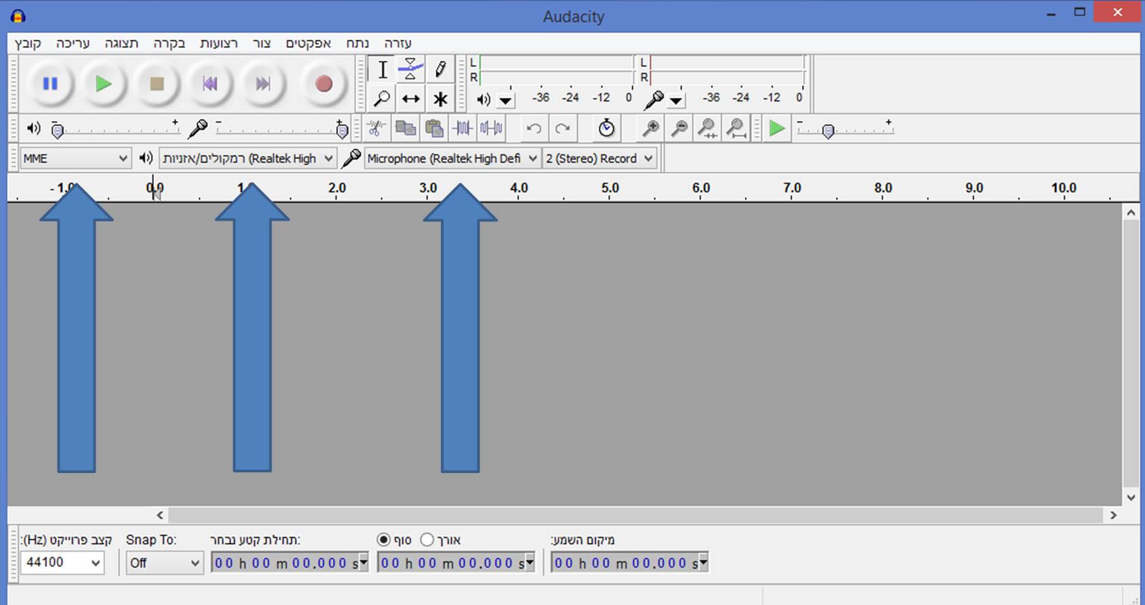Click the Fit Selection zoom icon
The width and height of the screenshot is (1145, 605).
(707, 128)
